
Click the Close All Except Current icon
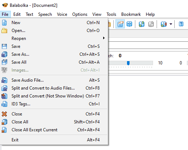[4, 130]
